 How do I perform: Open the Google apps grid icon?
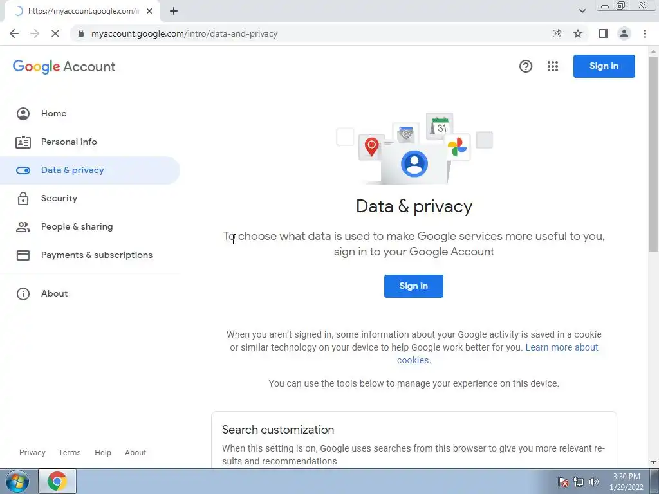(x=553, y=66)
